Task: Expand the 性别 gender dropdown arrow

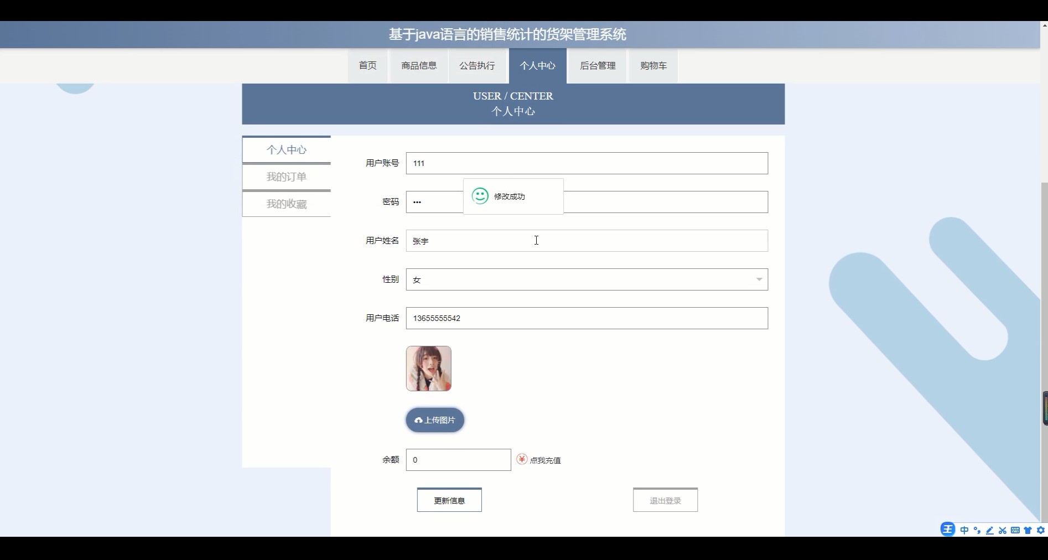Action: pos(759,279)
